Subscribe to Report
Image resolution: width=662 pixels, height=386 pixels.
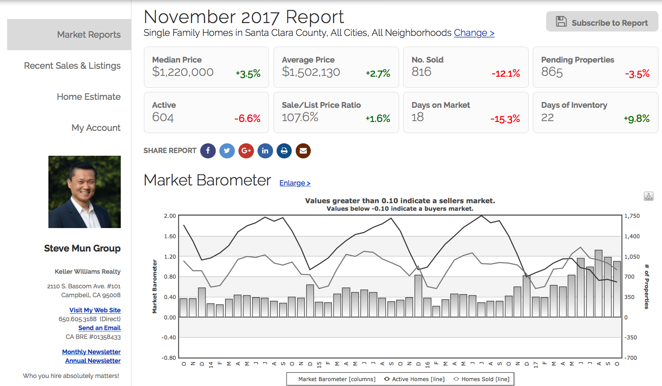(x=602, y=21)
